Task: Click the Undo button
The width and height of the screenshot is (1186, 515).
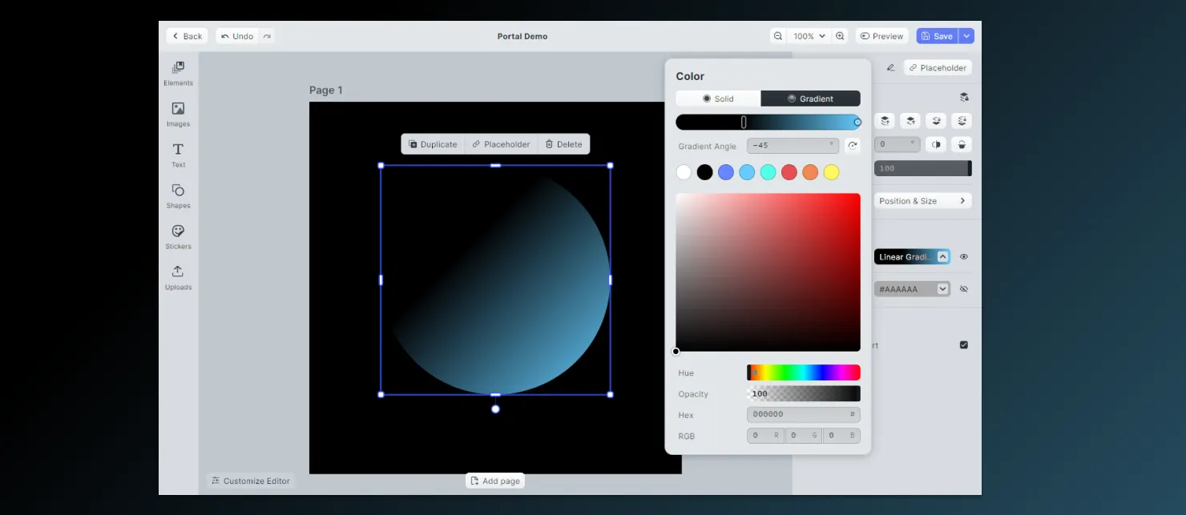Action: pyautogui.click(x=237, y=36)
